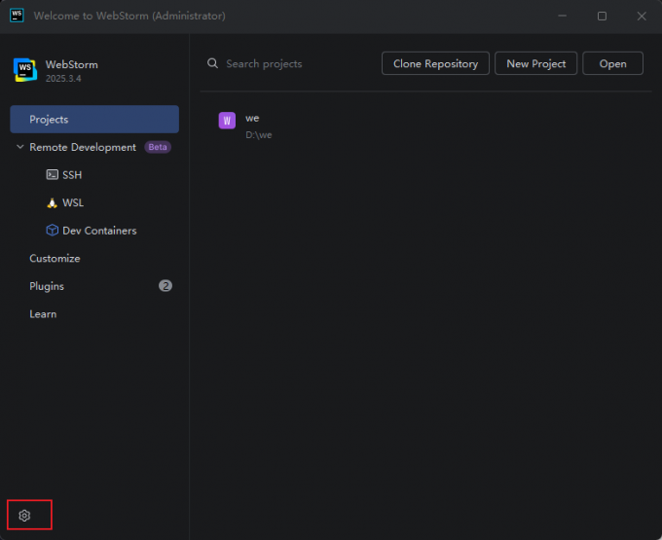
Task: Click the WebStorm title bar icon
Action: (x=17, y=16)
